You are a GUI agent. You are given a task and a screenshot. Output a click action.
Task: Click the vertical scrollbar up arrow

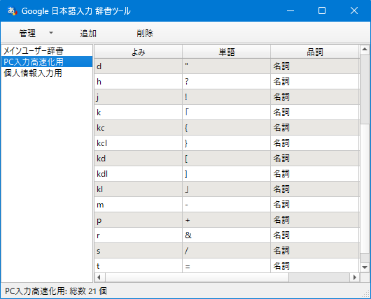(365, 50)
